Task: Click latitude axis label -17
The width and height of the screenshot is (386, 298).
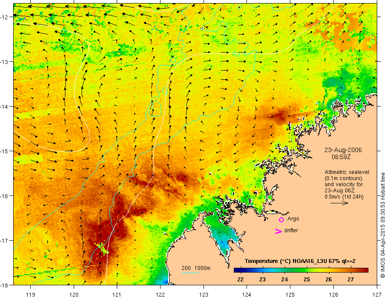Action: click(5, 241)
